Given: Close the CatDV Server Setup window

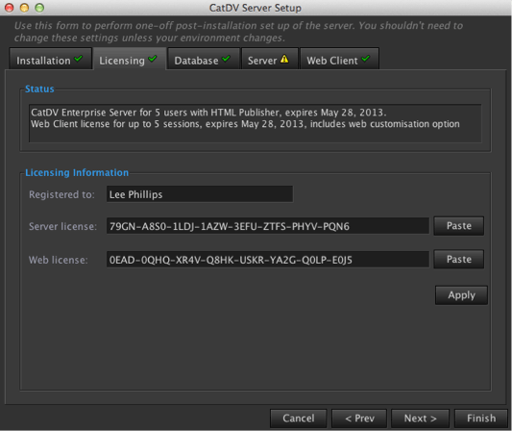Looking at the screenshot, I should tap(10, 8).
